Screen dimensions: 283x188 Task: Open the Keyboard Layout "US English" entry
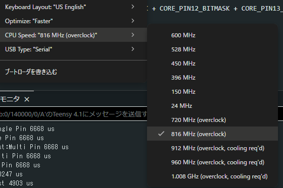point(73,7)
